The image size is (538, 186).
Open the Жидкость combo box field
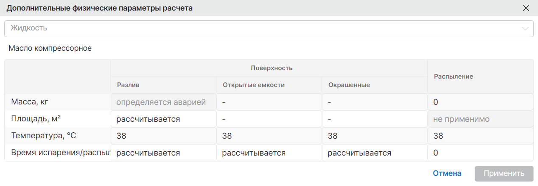click(269, 29)
